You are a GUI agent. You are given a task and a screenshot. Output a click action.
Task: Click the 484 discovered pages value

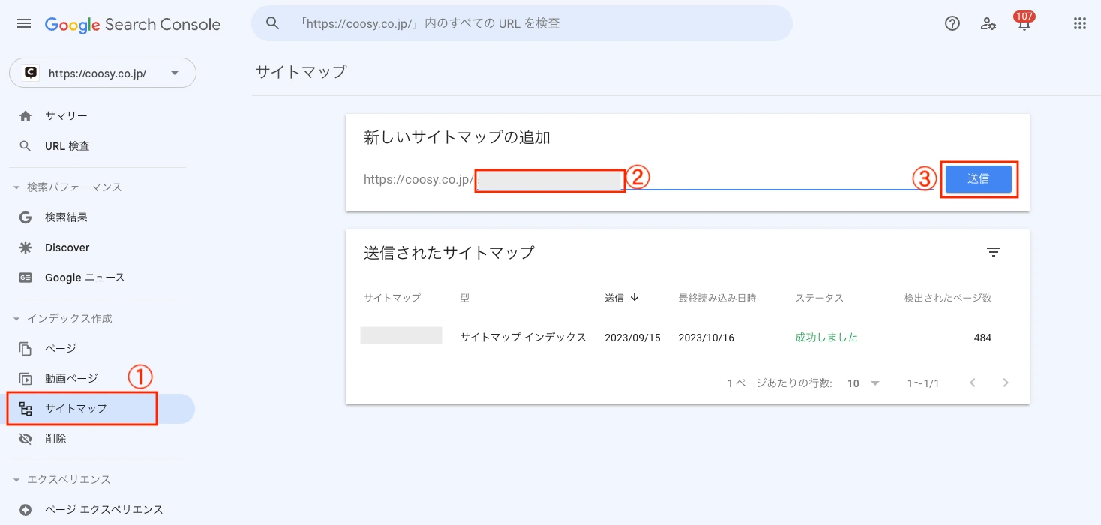pyautogui.click(x=982, y=337)
